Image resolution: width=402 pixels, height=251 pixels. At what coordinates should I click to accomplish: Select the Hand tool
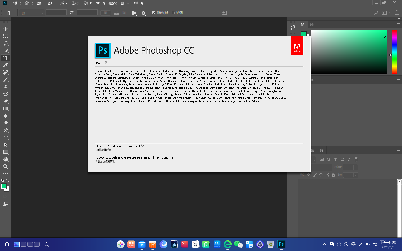pyautogui.click(x=6, y=159)
